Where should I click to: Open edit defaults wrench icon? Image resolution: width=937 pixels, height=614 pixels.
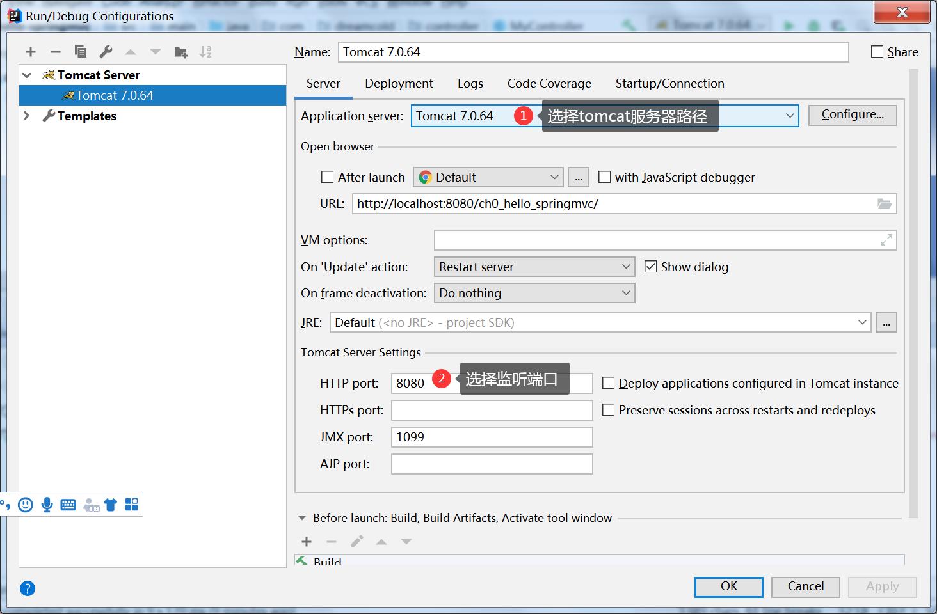[x=106, y=52]
